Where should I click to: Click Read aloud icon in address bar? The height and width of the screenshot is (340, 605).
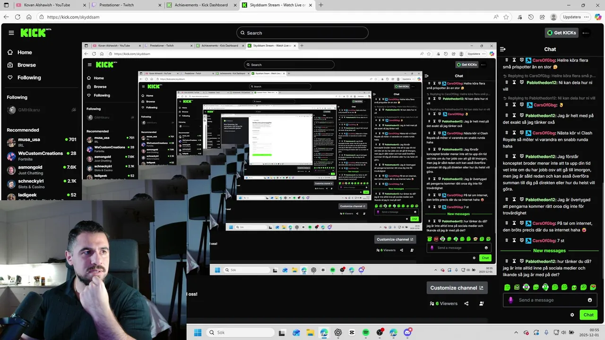click(x=496, y=17)
